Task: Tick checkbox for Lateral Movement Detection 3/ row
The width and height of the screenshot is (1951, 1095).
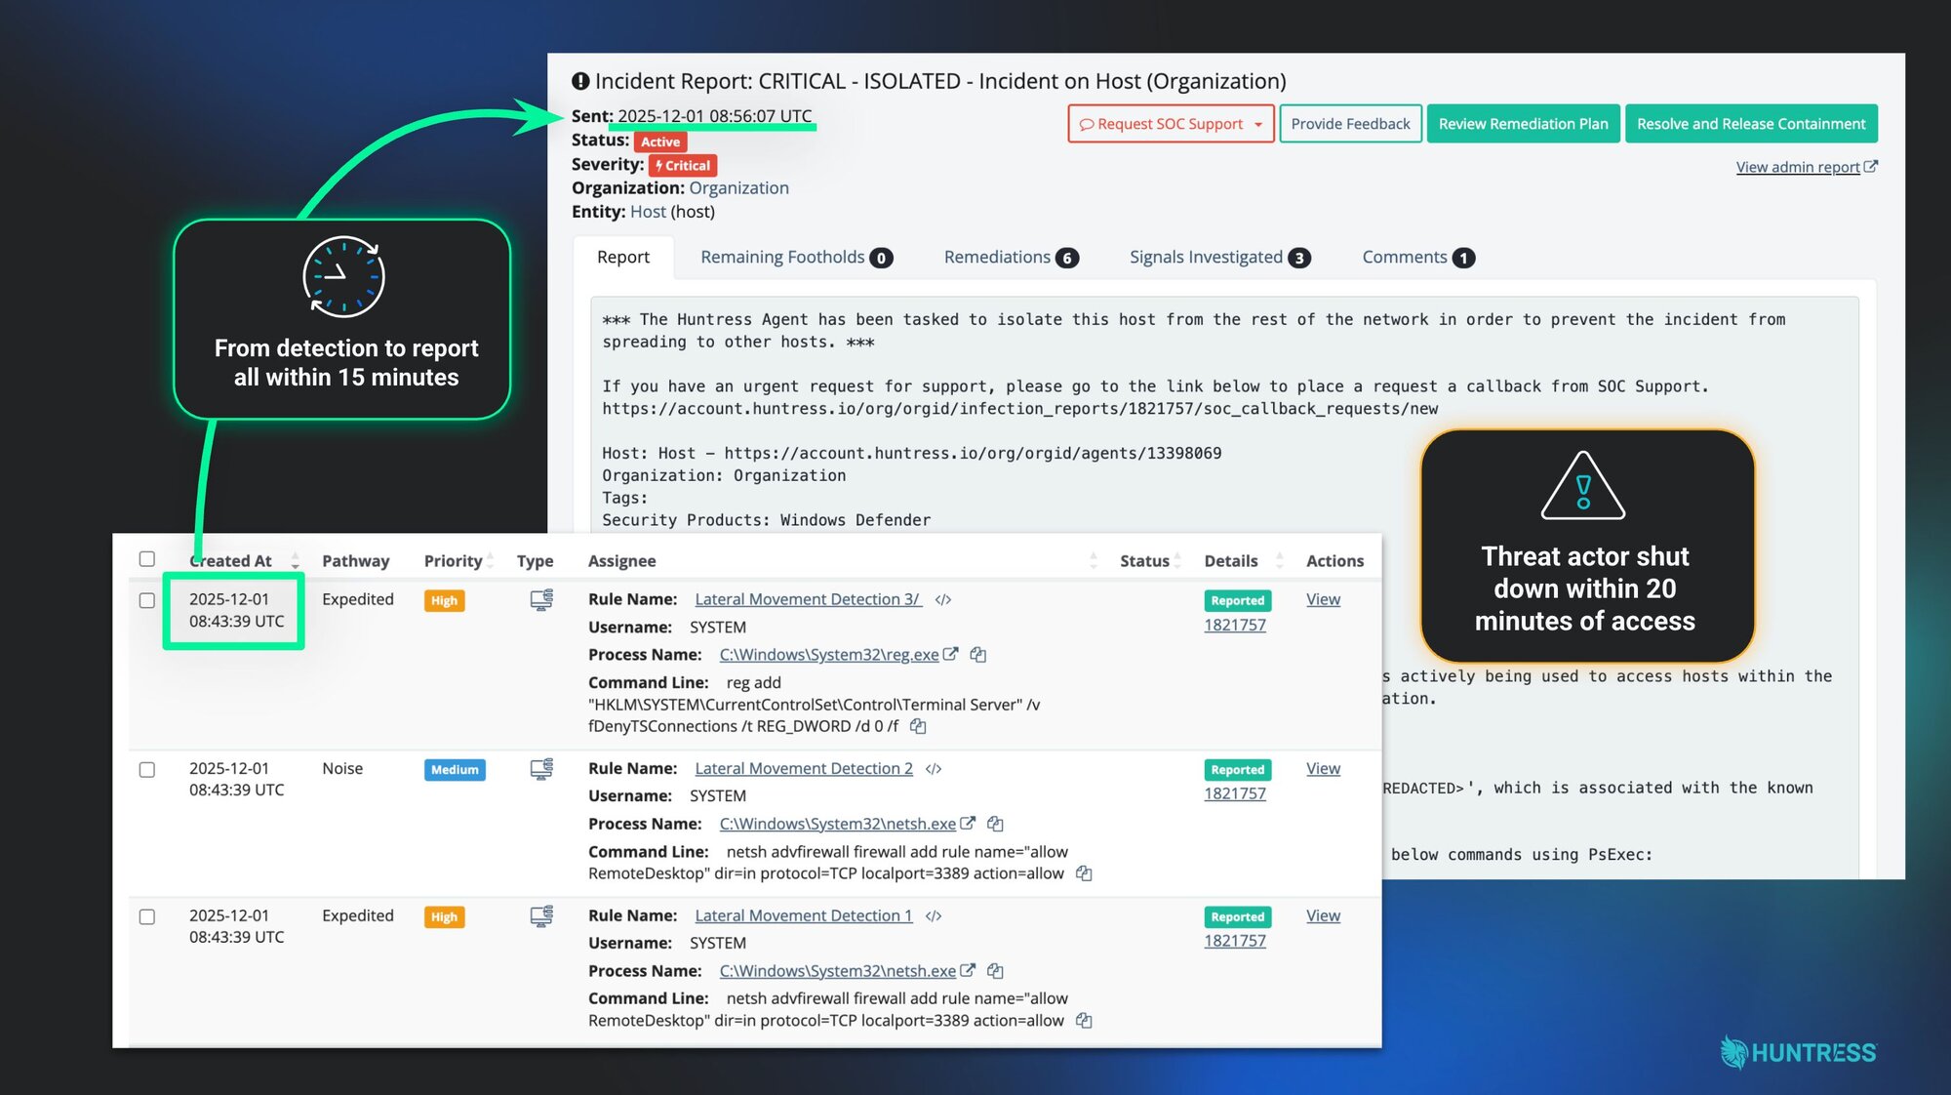Action: coord(147,600)
